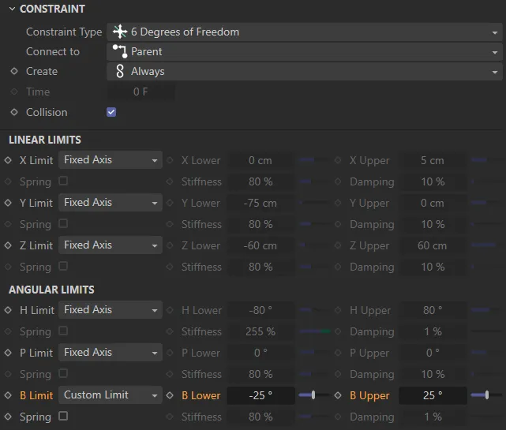Open the P Limit Fixed Axis dropdown
The width and height of the screenshot is (506, 430).
click(111, 353)
